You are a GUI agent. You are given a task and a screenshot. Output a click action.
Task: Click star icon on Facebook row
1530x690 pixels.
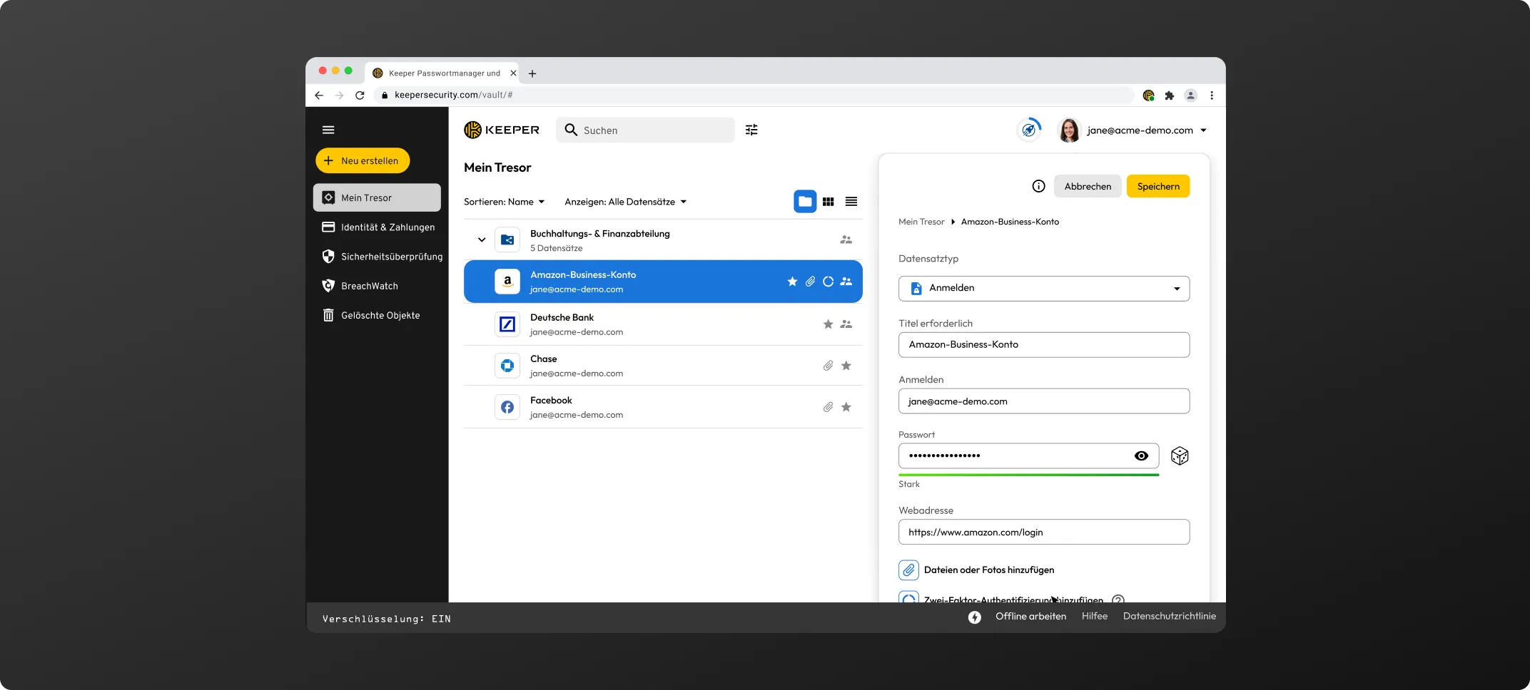846,407
